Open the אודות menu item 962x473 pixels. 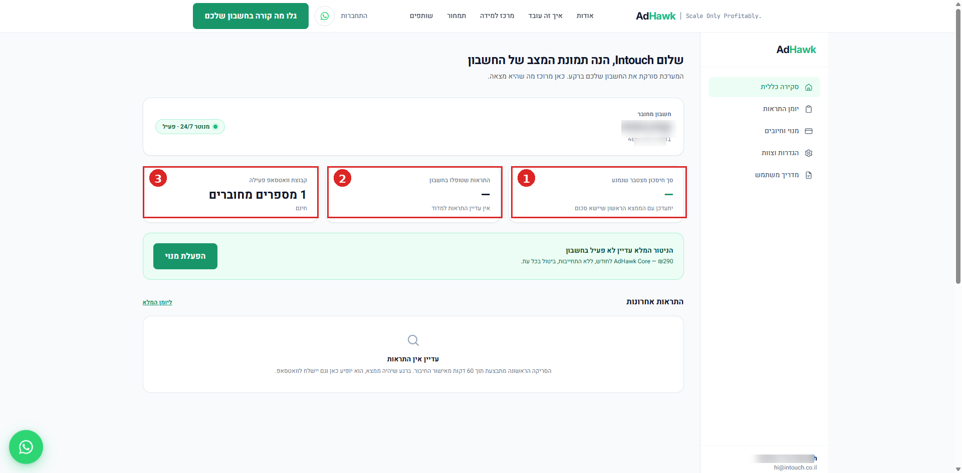click(585, 16)
